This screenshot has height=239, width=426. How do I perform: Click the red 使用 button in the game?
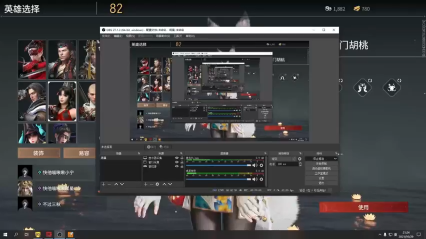[x=364, y=207]
